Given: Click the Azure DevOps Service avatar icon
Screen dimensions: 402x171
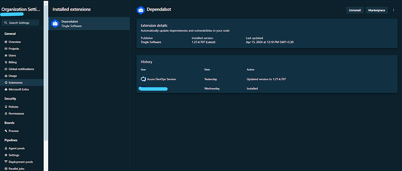Looking at the screenshot, I should tap(143, 79).
